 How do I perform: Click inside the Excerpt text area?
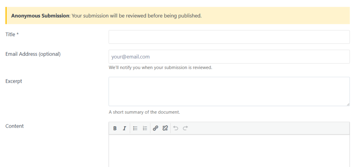(229, 92)
